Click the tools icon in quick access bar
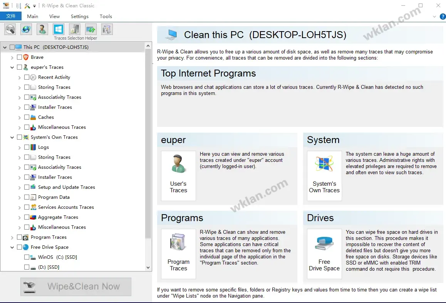 pyautogui.click(x=27, y=6)
